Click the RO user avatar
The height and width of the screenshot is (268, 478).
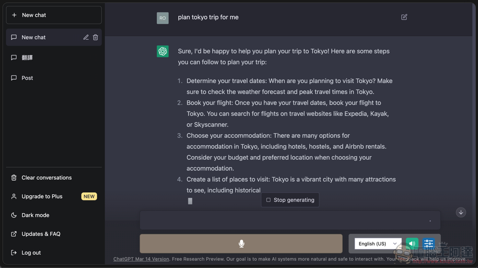coord(163,18)
